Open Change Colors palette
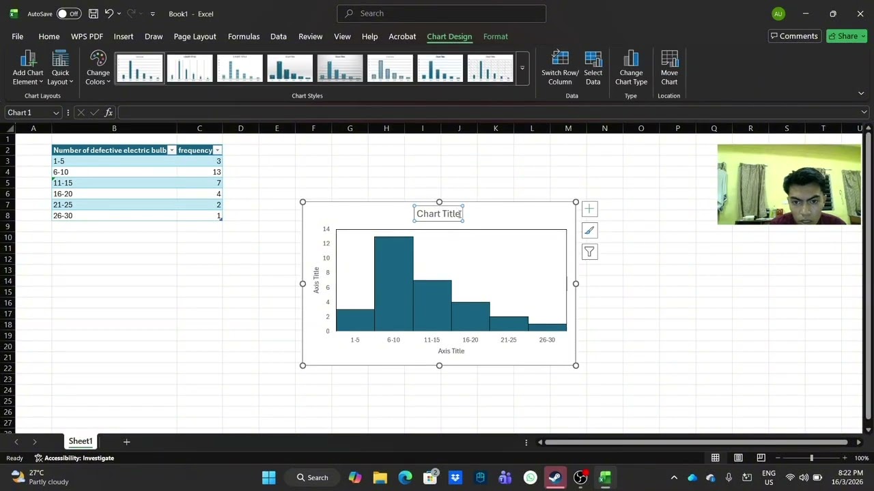Viewport: 874px width, 491px height. click(x=98, y=68)
